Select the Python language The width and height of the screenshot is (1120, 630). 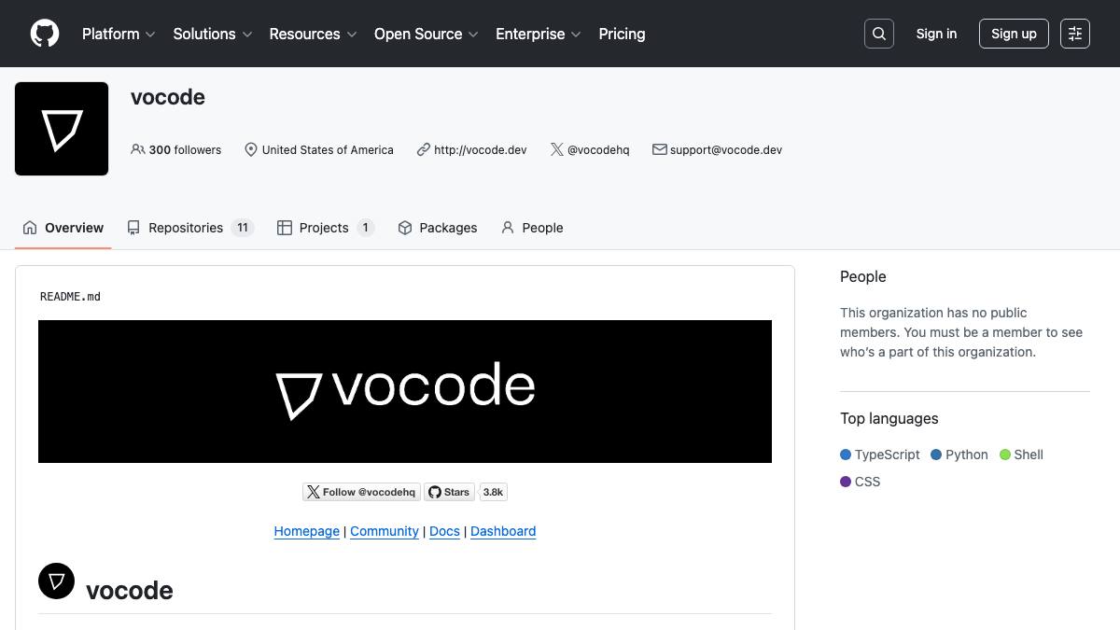pos(959,455)
